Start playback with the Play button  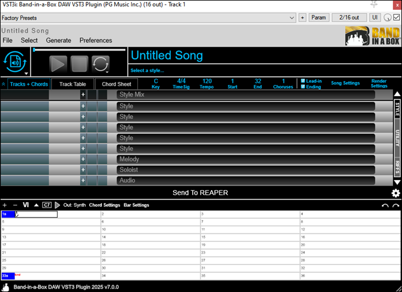tap(58, 64)
